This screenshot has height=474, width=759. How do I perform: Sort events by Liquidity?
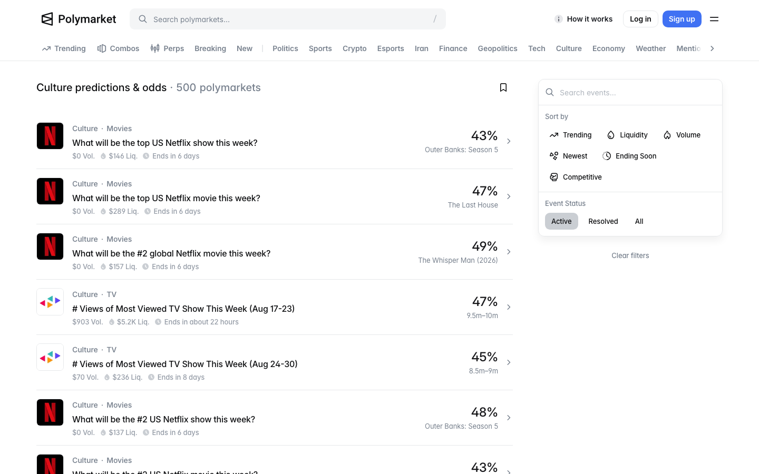pos(627,135)
